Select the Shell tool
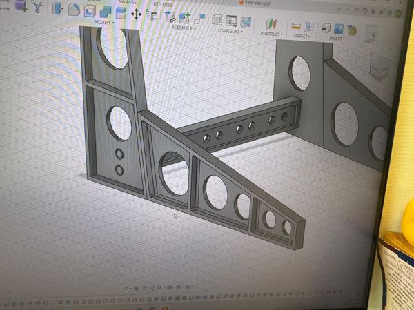The image size is (414, 310). pyautogui.click(x=90, y=11)
